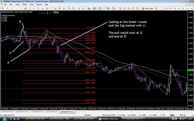Switch chart to Line Chart mode
194x121 pixels.
click(x=64, y=8)
